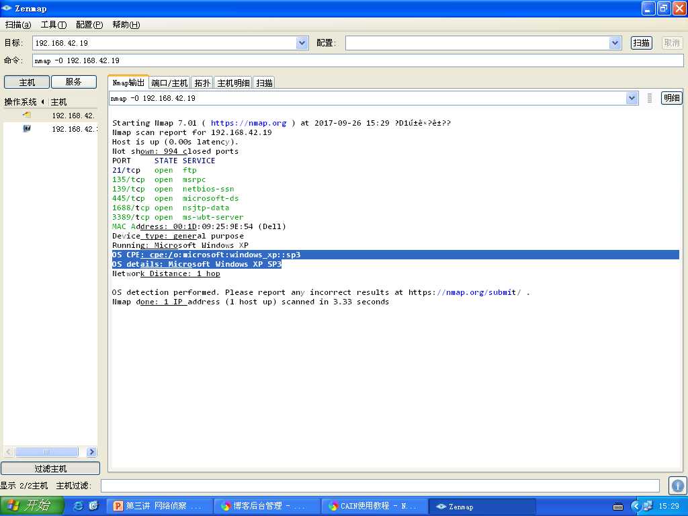This screenshot has height=516, width=688.
Task: Click the target field containing 192.168.42.19
Action: (x=165, y=43)
